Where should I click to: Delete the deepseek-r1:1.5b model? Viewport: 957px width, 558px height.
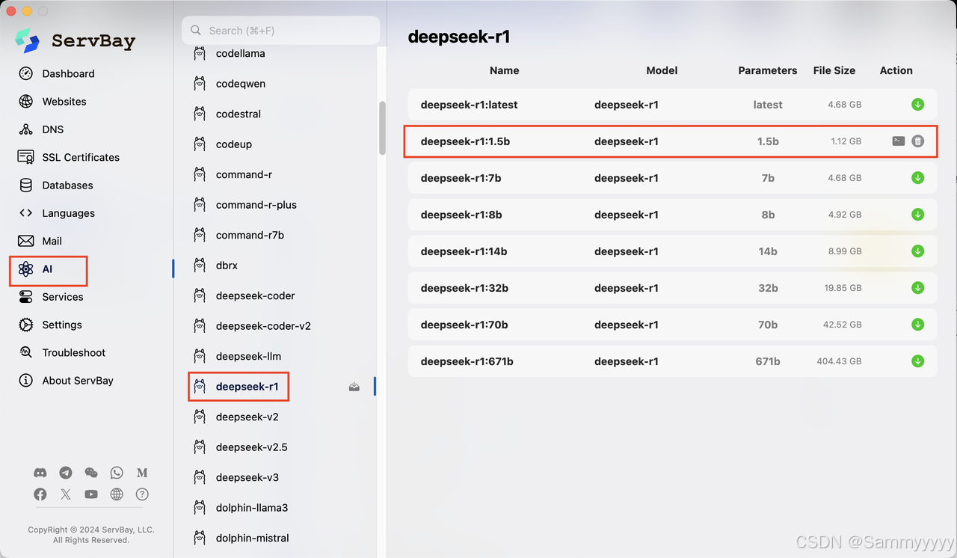[x=917, y=141]
